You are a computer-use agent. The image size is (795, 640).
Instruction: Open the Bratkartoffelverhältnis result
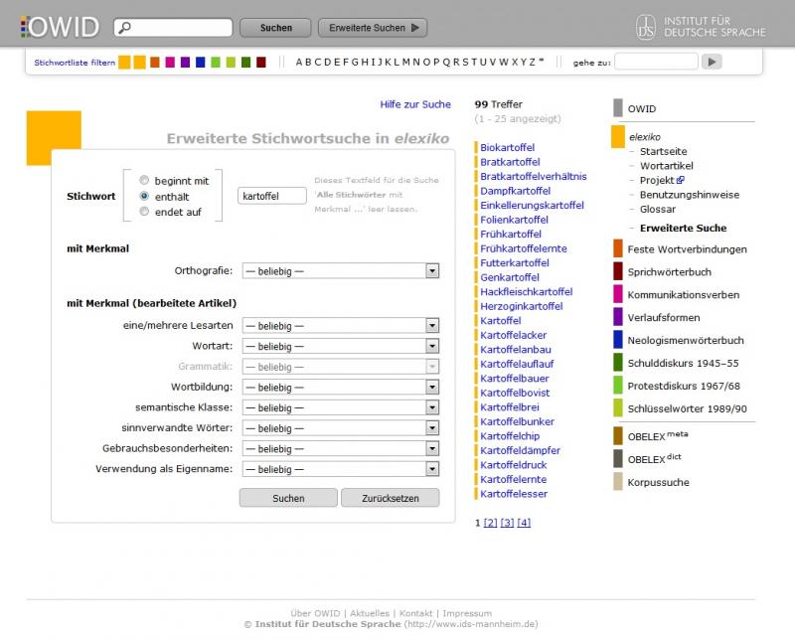pos(534,177)
